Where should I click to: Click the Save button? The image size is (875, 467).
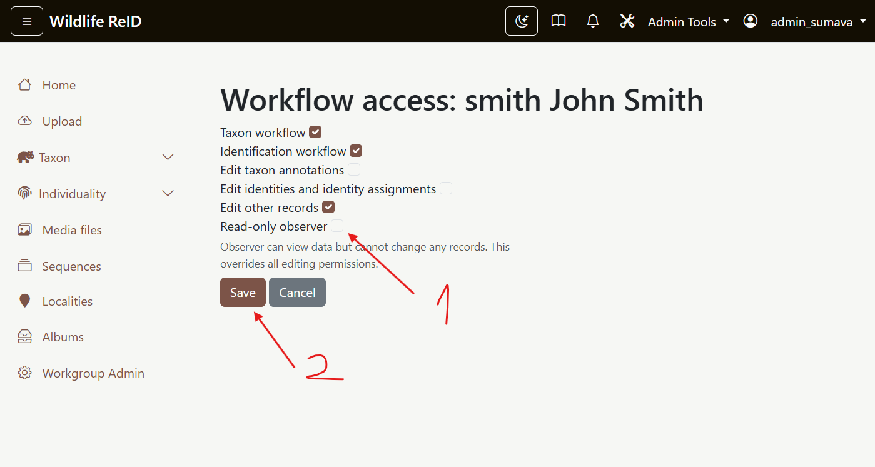pyautogui.click(x=243, y=293)
